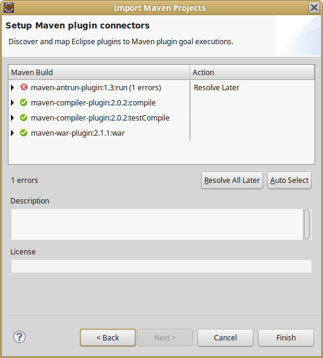Click the Auto Select button
Viewport: 323px width, 358px height.
pos(289,181)
